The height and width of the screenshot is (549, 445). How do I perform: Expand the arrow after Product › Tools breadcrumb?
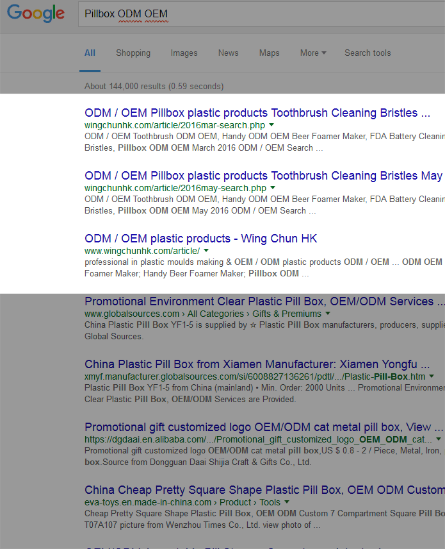point(287,502)
